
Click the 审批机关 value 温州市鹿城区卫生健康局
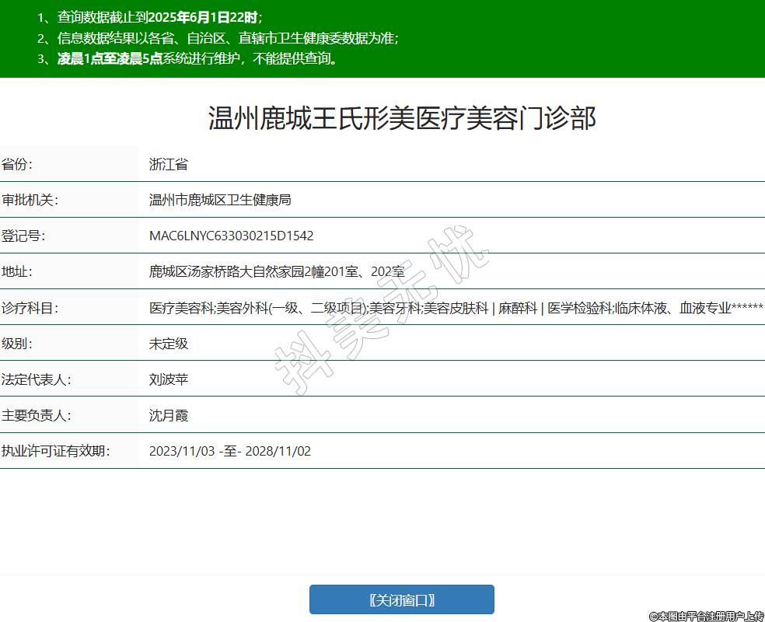click(x=220, y=200)
